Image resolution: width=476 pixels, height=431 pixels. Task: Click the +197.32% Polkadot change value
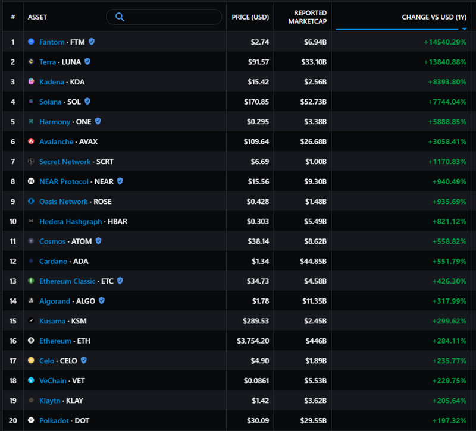click(x=449, y=421)
